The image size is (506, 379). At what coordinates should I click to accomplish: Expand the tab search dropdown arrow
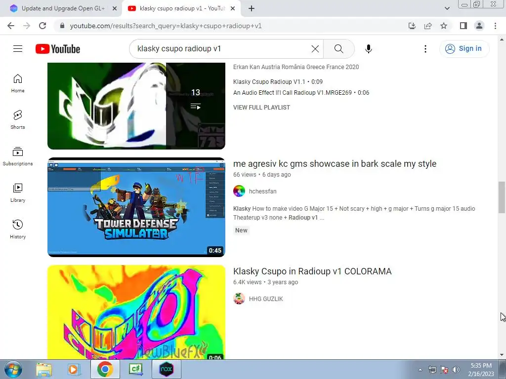(447, 9)
